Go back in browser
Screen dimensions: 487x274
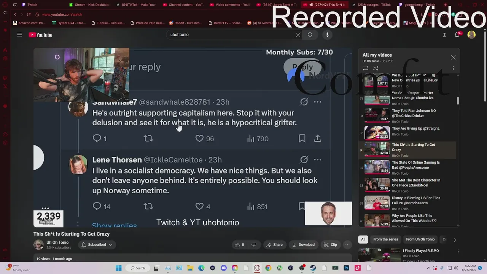pos(15,14)
